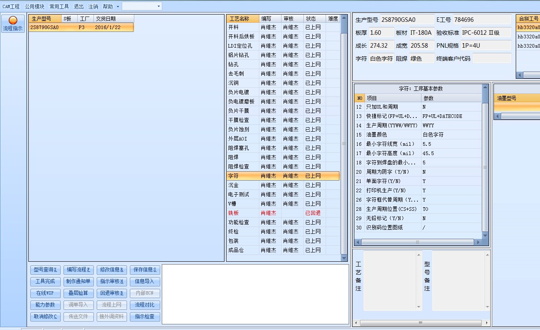Select the 阻焊塞孔 process row
This screenshot has height=330, width=540.
pos(283,148)
